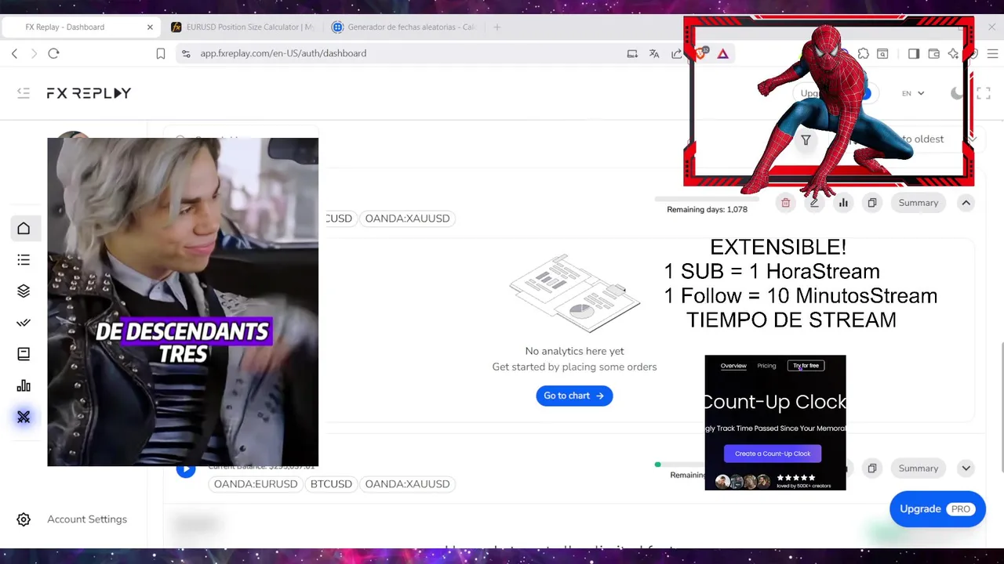Collapse the first session with up chevron
The height and width of the screenshot is (564, 1004).
(x=966, y=203)
